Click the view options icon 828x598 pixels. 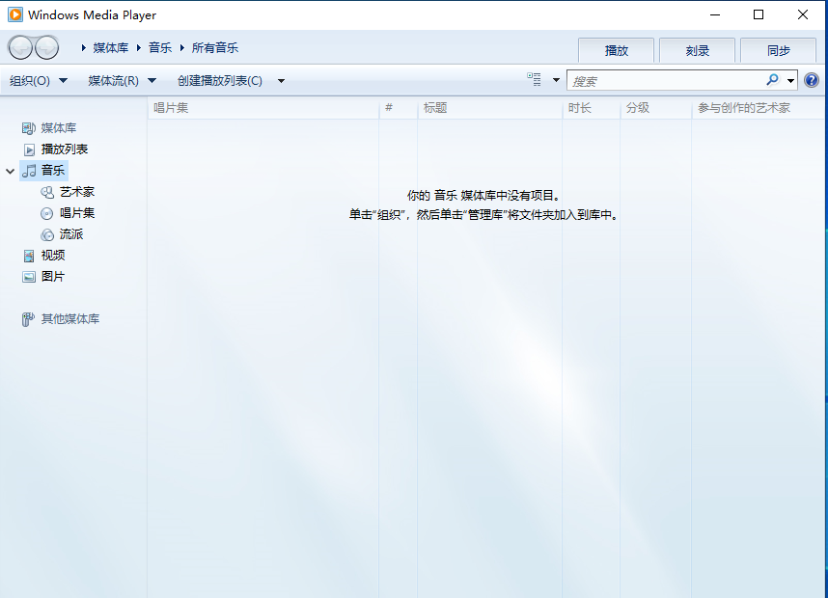535,81
